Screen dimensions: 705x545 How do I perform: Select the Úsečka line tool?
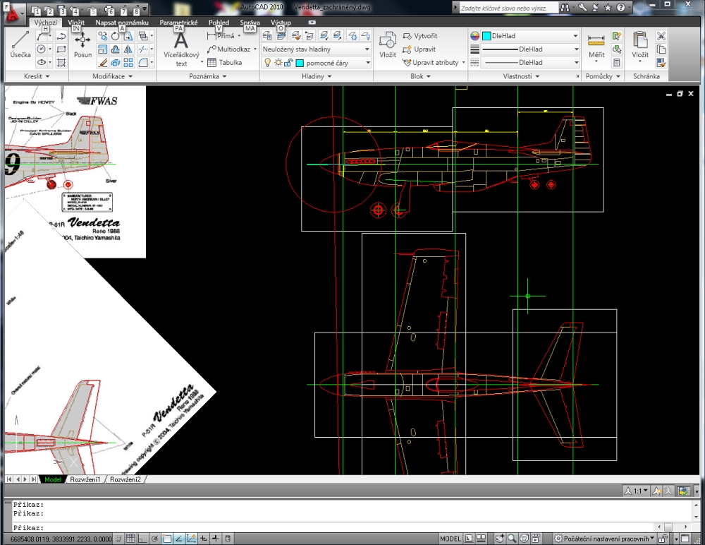(20, 44)
